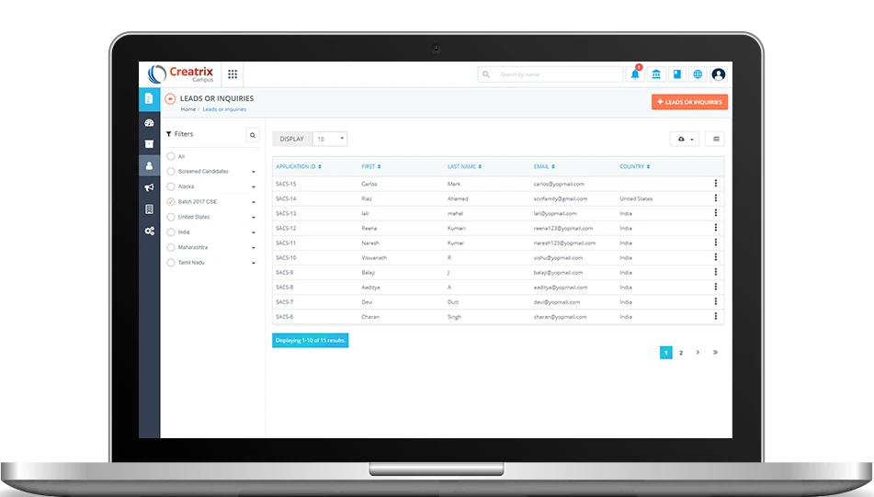Click the institution building icon in header
This screenshot has width=874, height=497.
656,74
